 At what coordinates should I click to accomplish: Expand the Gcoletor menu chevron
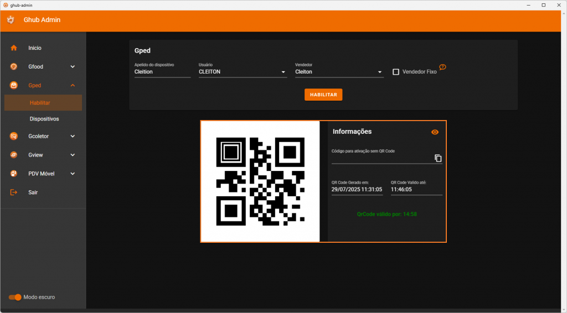pos(73,136)
